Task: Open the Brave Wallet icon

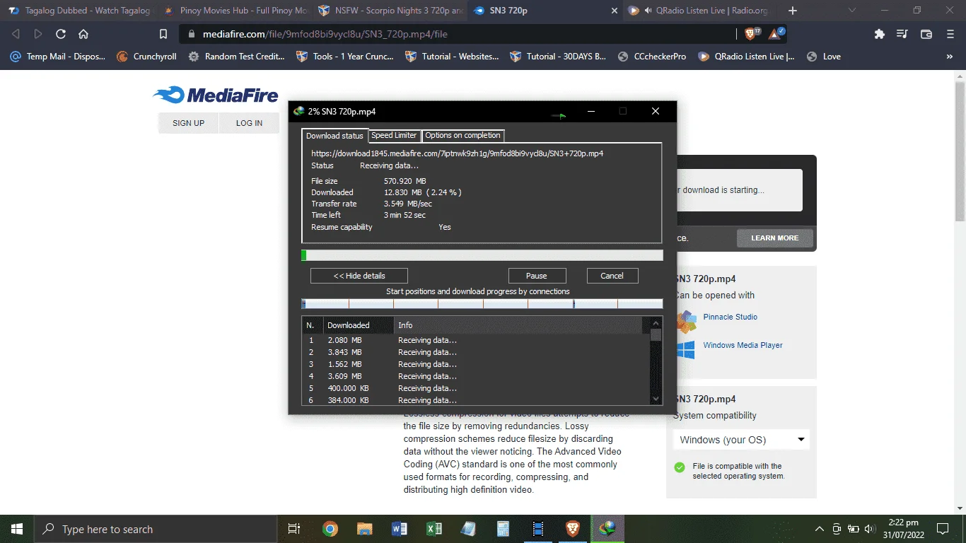Action: point(926,34)
